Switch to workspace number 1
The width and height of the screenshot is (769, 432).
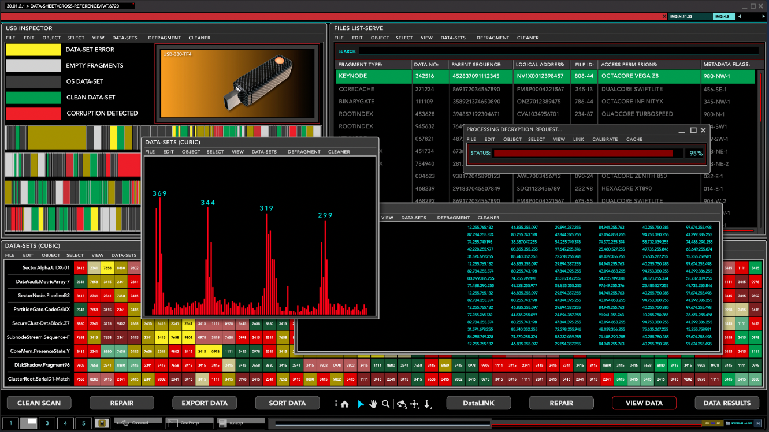point(10,423)
